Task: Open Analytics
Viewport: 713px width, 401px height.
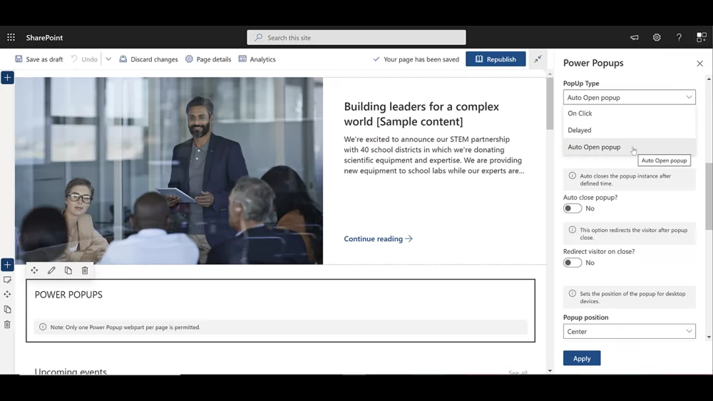Action: [x=257, y=59]
